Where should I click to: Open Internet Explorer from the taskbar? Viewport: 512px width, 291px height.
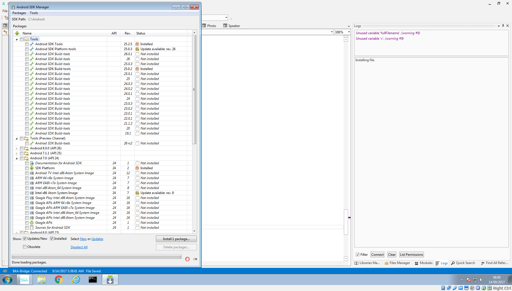76,280
